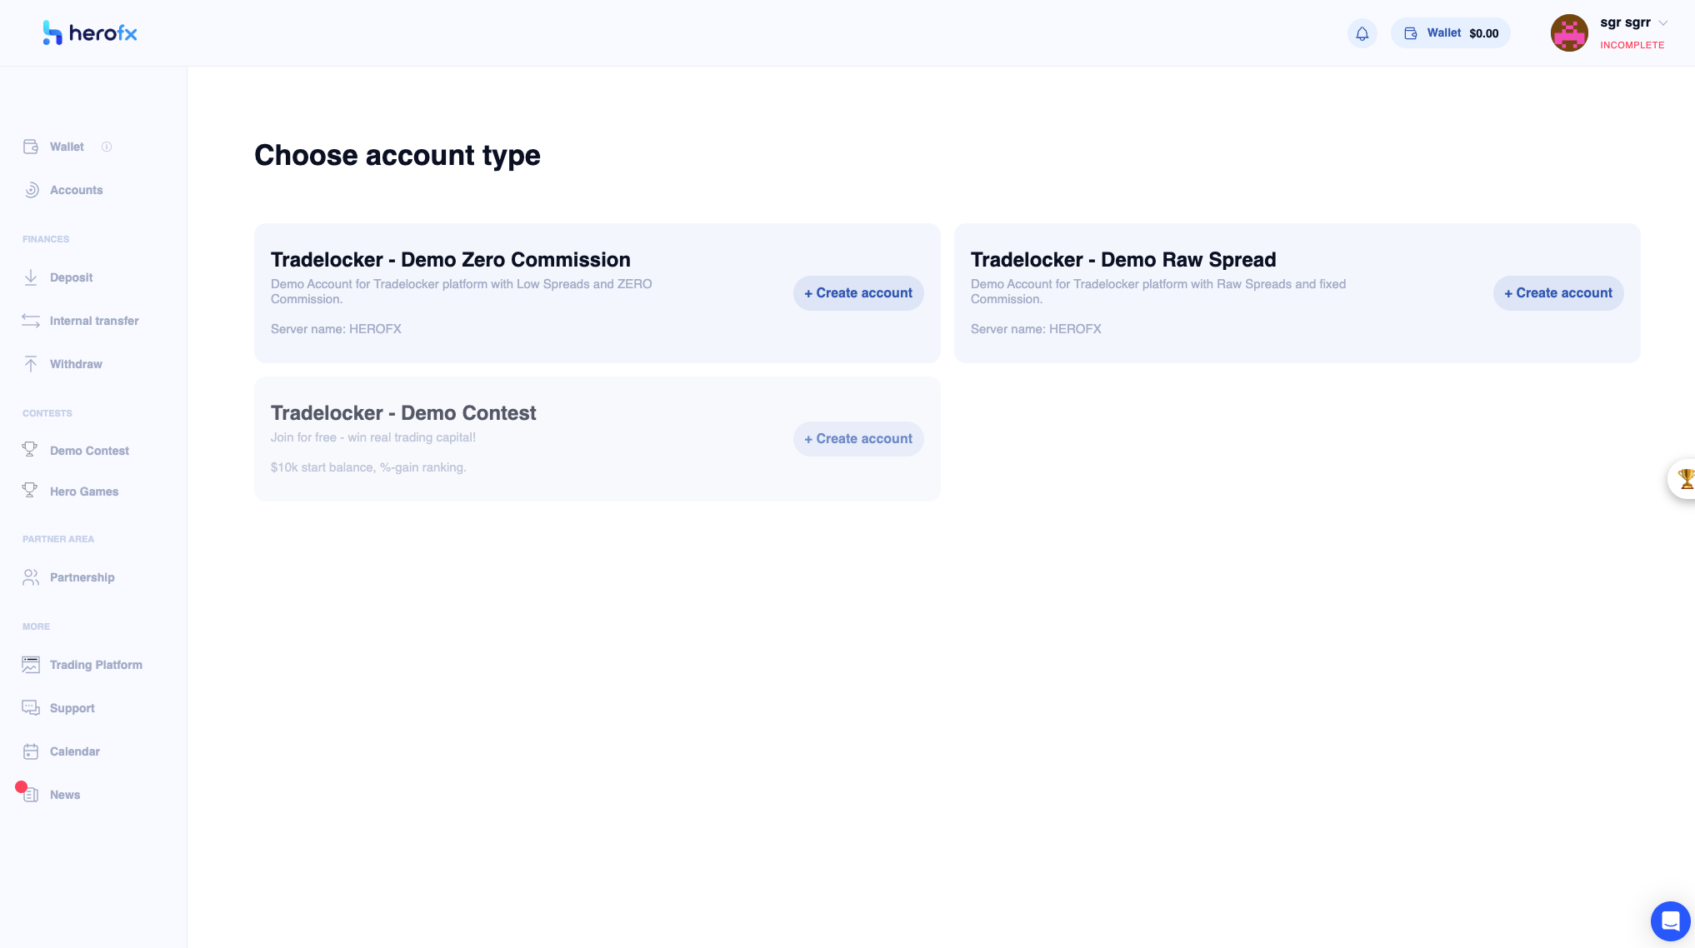This screenshot has width=1695, height=948.
Task: Click the Tradelocker - Demo Raw Spread title
Action: (x=1123, y=260)
